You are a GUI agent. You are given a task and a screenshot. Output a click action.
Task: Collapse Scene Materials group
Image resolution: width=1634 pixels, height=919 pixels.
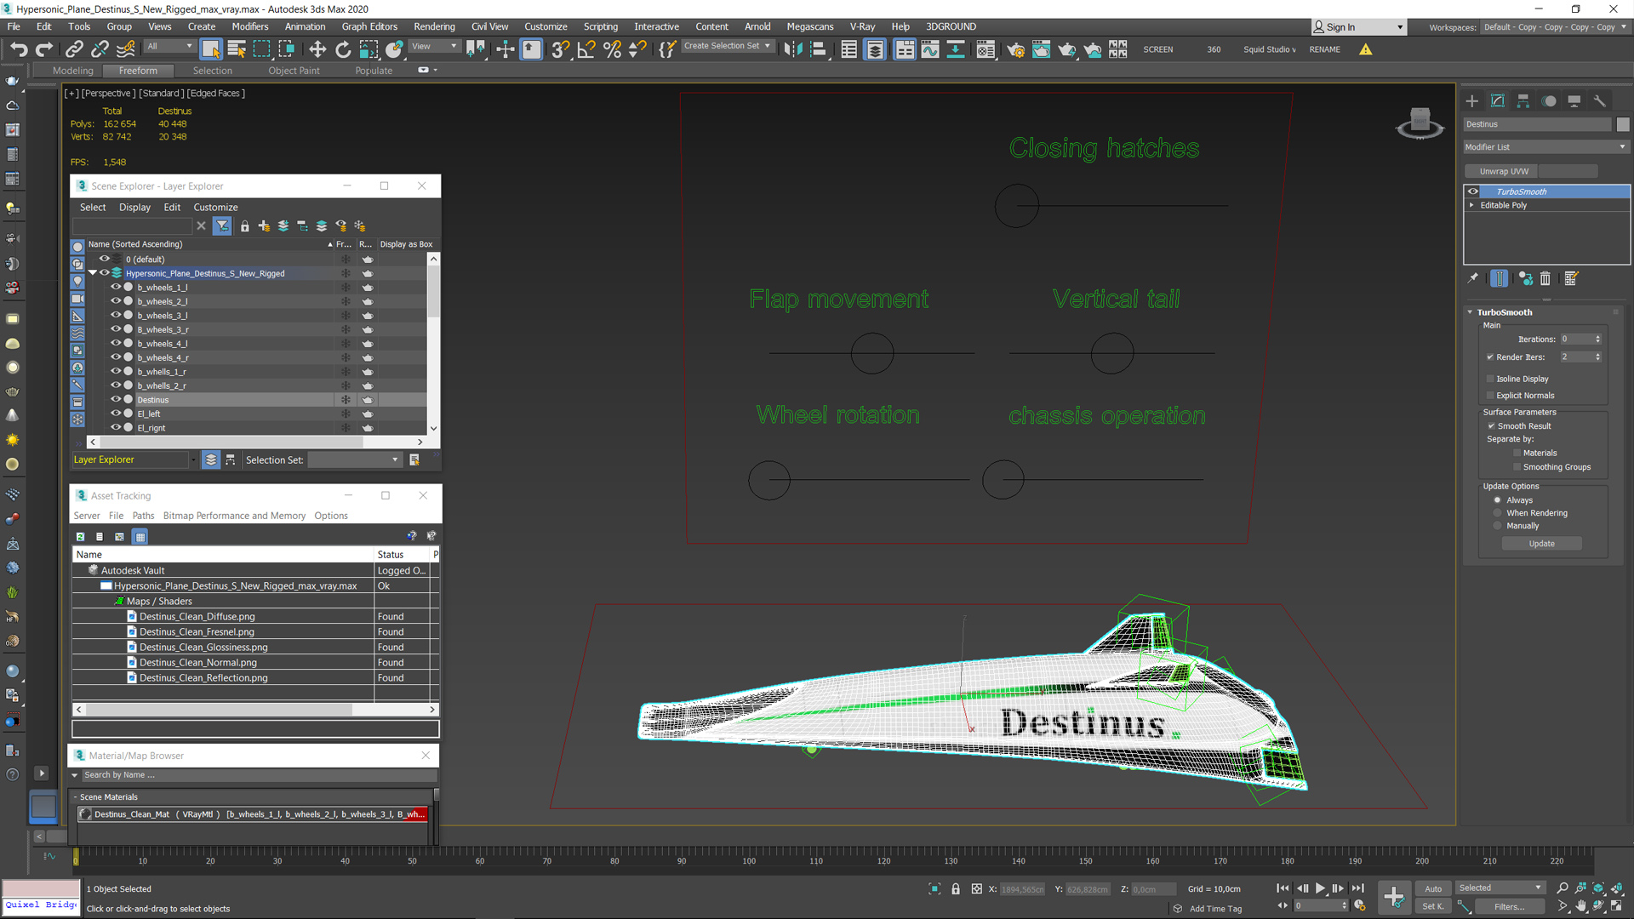point(75,797)
